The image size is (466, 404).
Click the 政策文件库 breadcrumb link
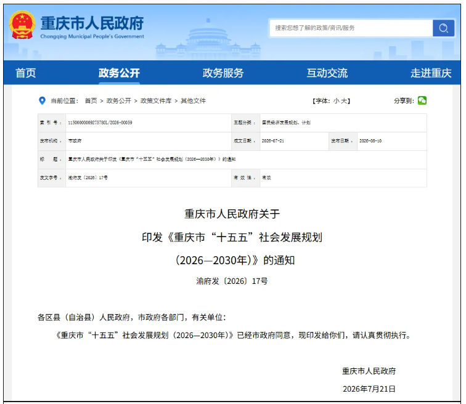(156, 101)
